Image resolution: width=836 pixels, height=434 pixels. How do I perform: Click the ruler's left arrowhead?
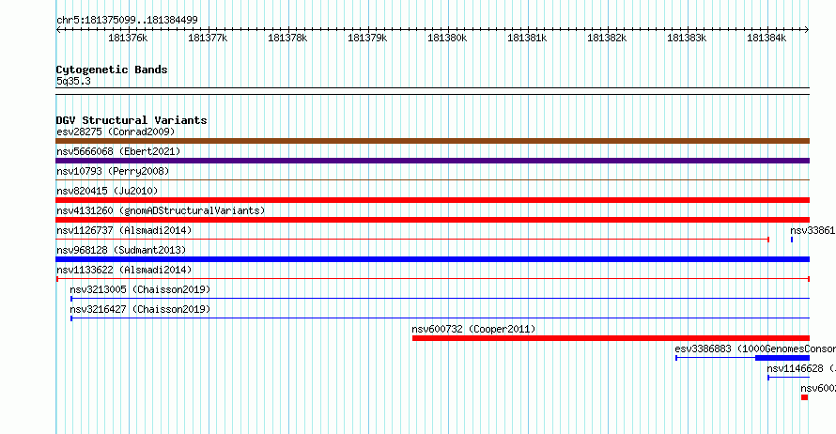58,30
